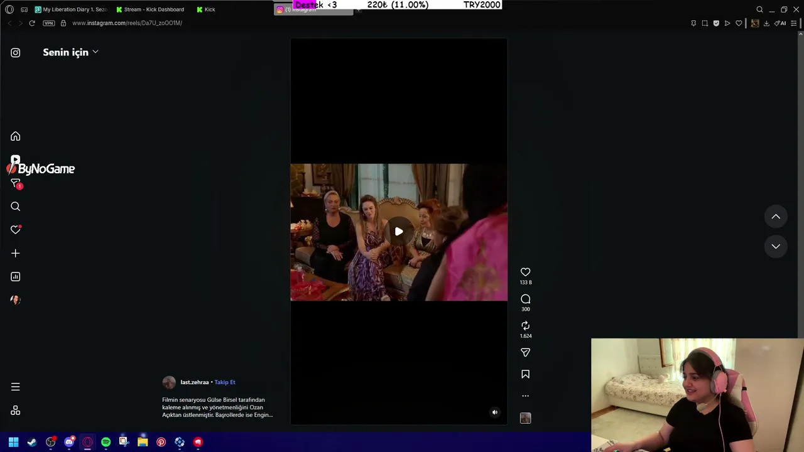Create a new post with the plus icon

pos(16,253)
